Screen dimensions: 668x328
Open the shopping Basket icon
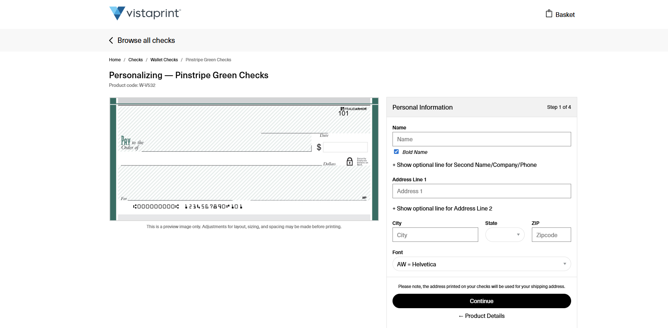point(549,14)
